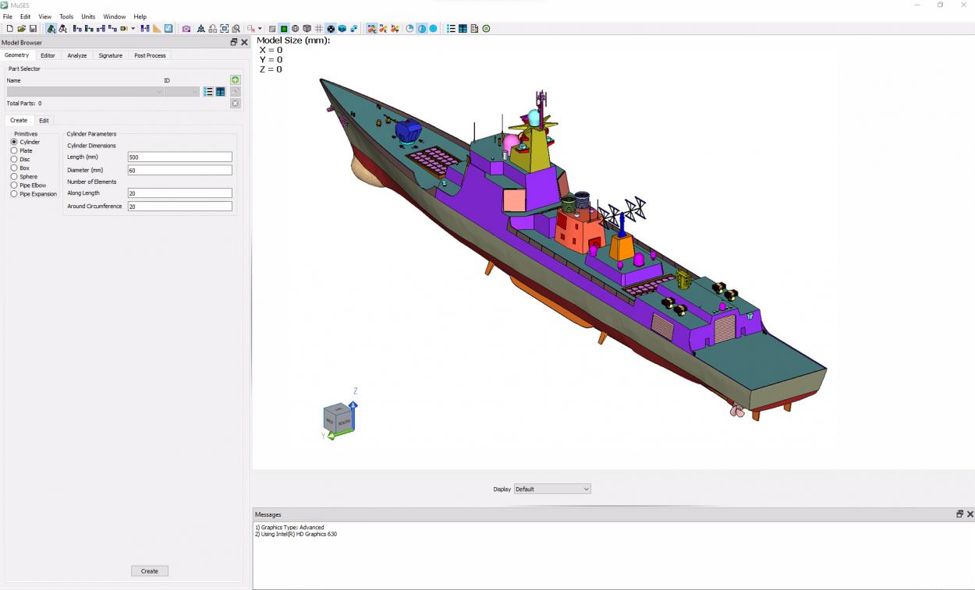
Task: Switch to the Post Process tab
Action: coord(150,55)
